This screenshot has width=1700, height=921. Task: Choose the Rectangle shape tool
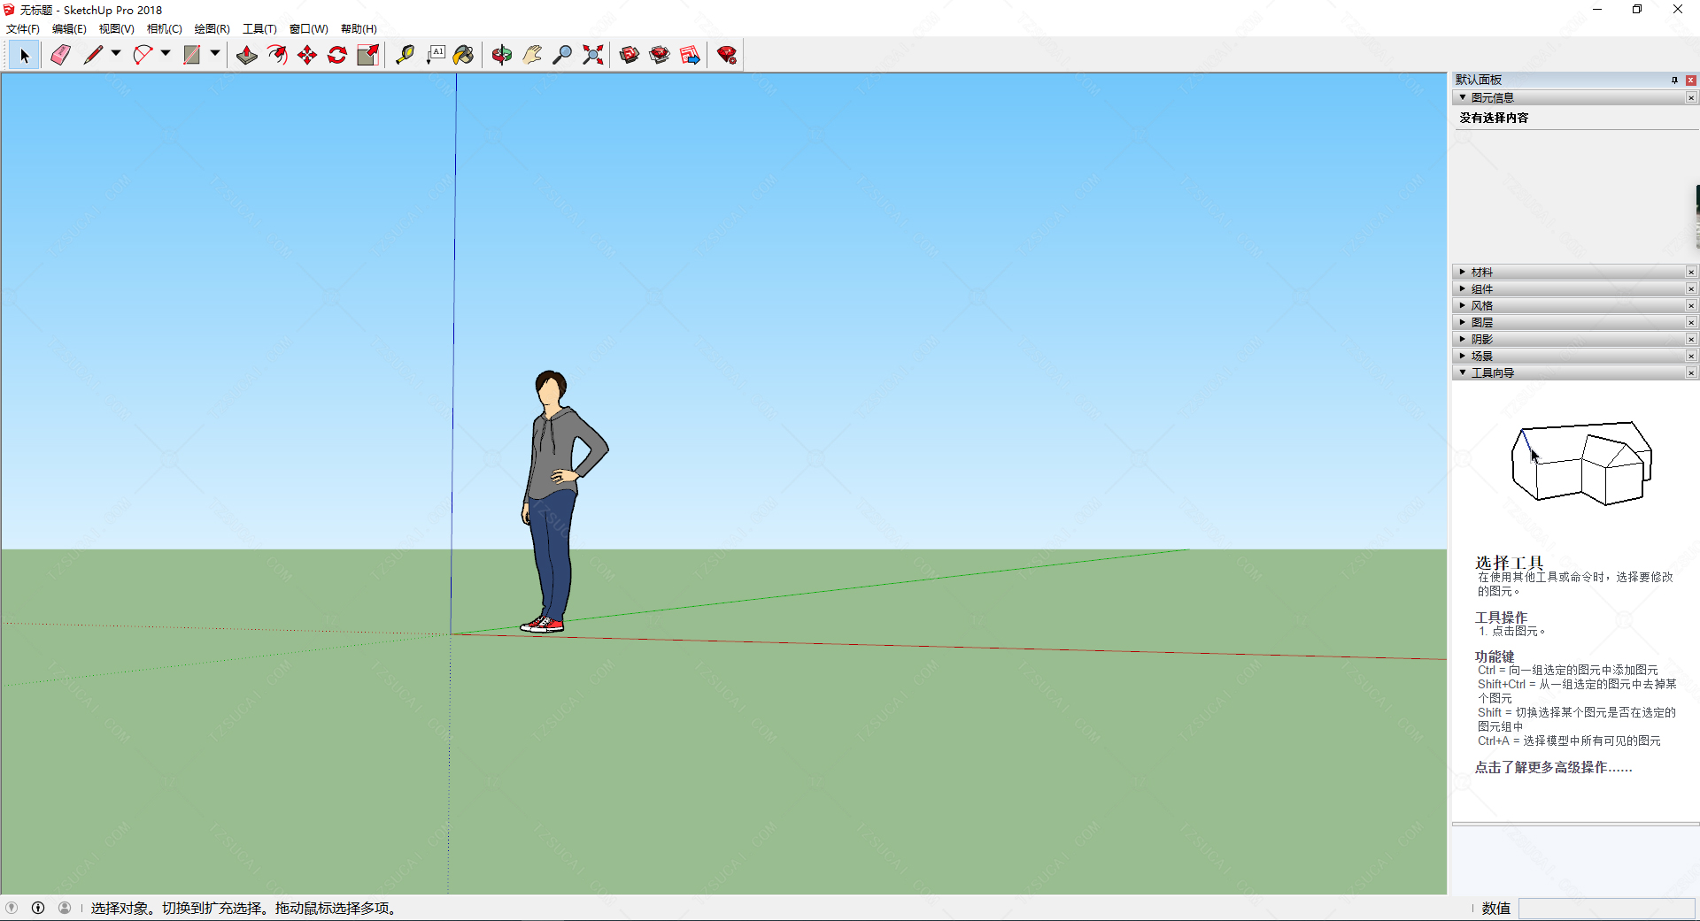pos(191,55)
